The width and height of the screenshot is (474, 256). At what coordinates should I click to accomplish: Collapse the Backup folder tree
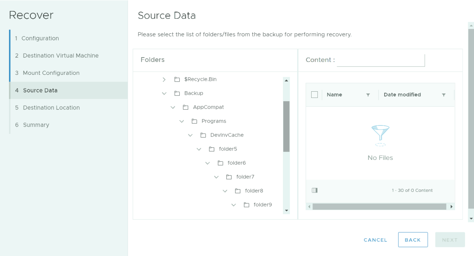(x=164, y=93)
